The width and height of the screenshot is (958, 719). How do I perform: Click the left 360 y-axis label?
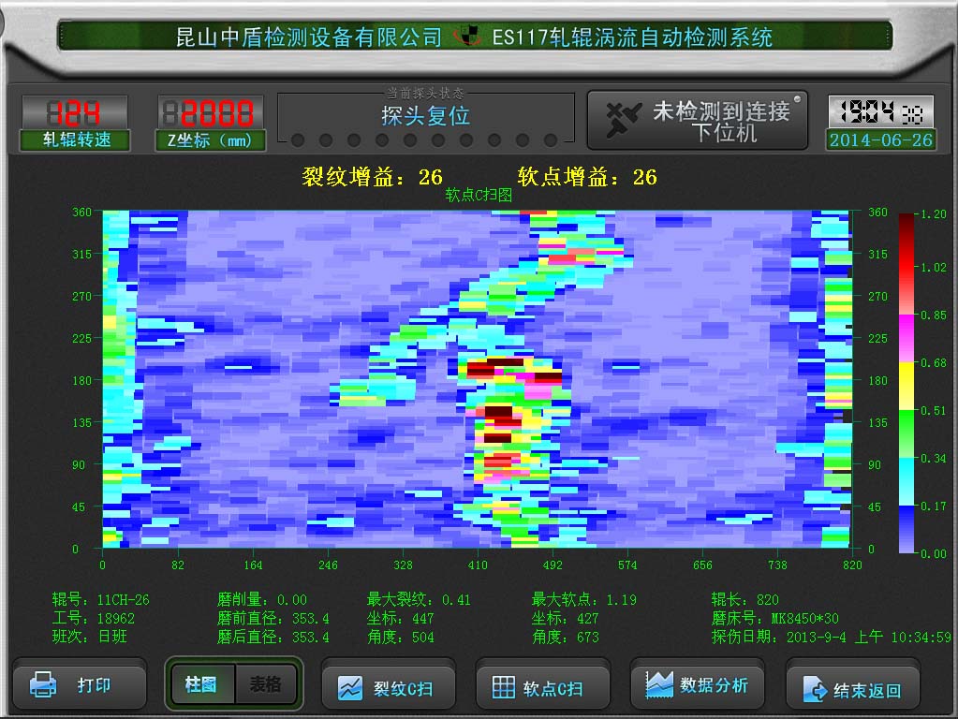click(x=81, y=212)
